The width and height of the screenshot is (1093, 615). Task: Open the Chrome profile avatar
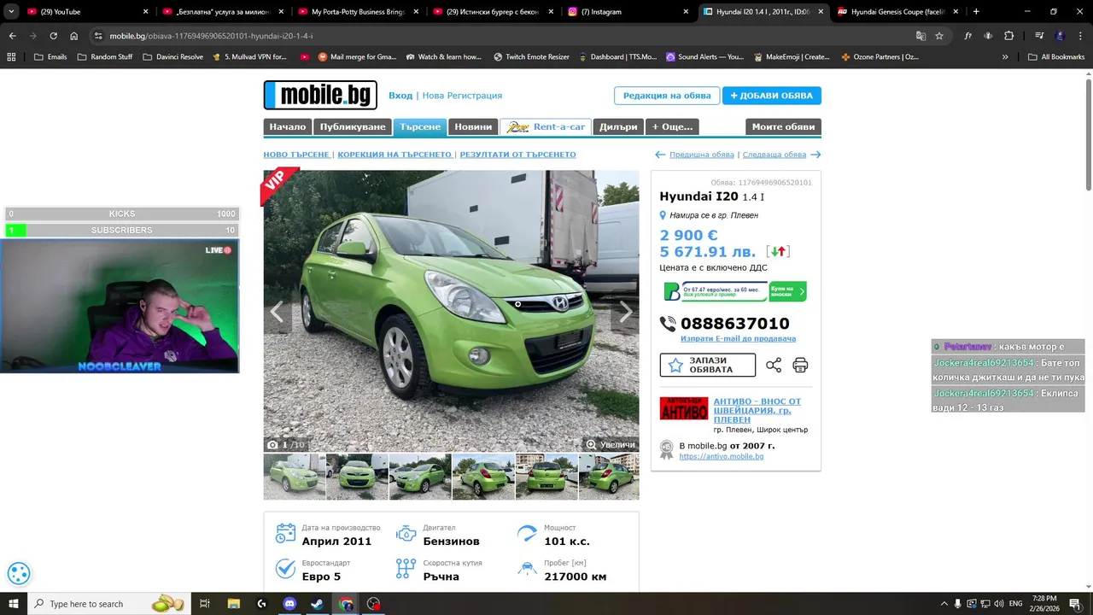pos(1060,36)
